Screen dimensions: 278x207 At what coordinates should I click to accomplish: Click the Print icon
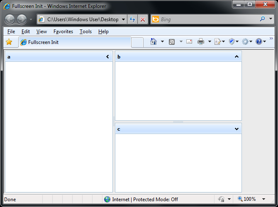(201, 41)
